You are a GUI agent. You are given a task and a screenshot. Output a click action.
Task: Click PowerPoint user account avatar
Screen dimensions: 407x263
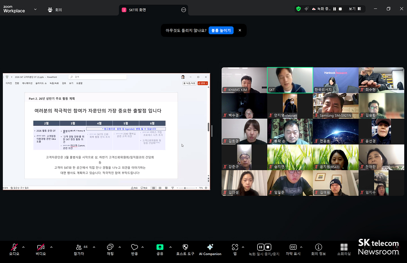click(183, 77)
